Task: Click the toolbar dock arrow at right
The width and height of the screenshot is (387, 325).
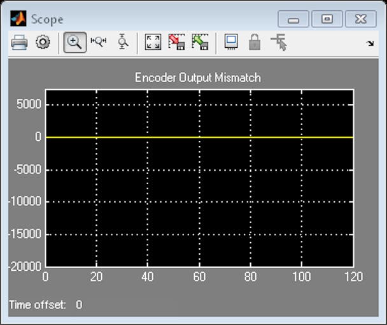Action: [x=370, y=43]
